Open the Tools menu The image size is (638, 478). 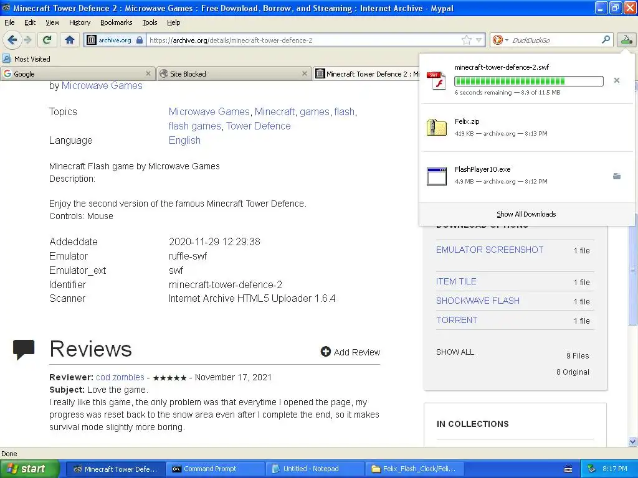point(150,22)
